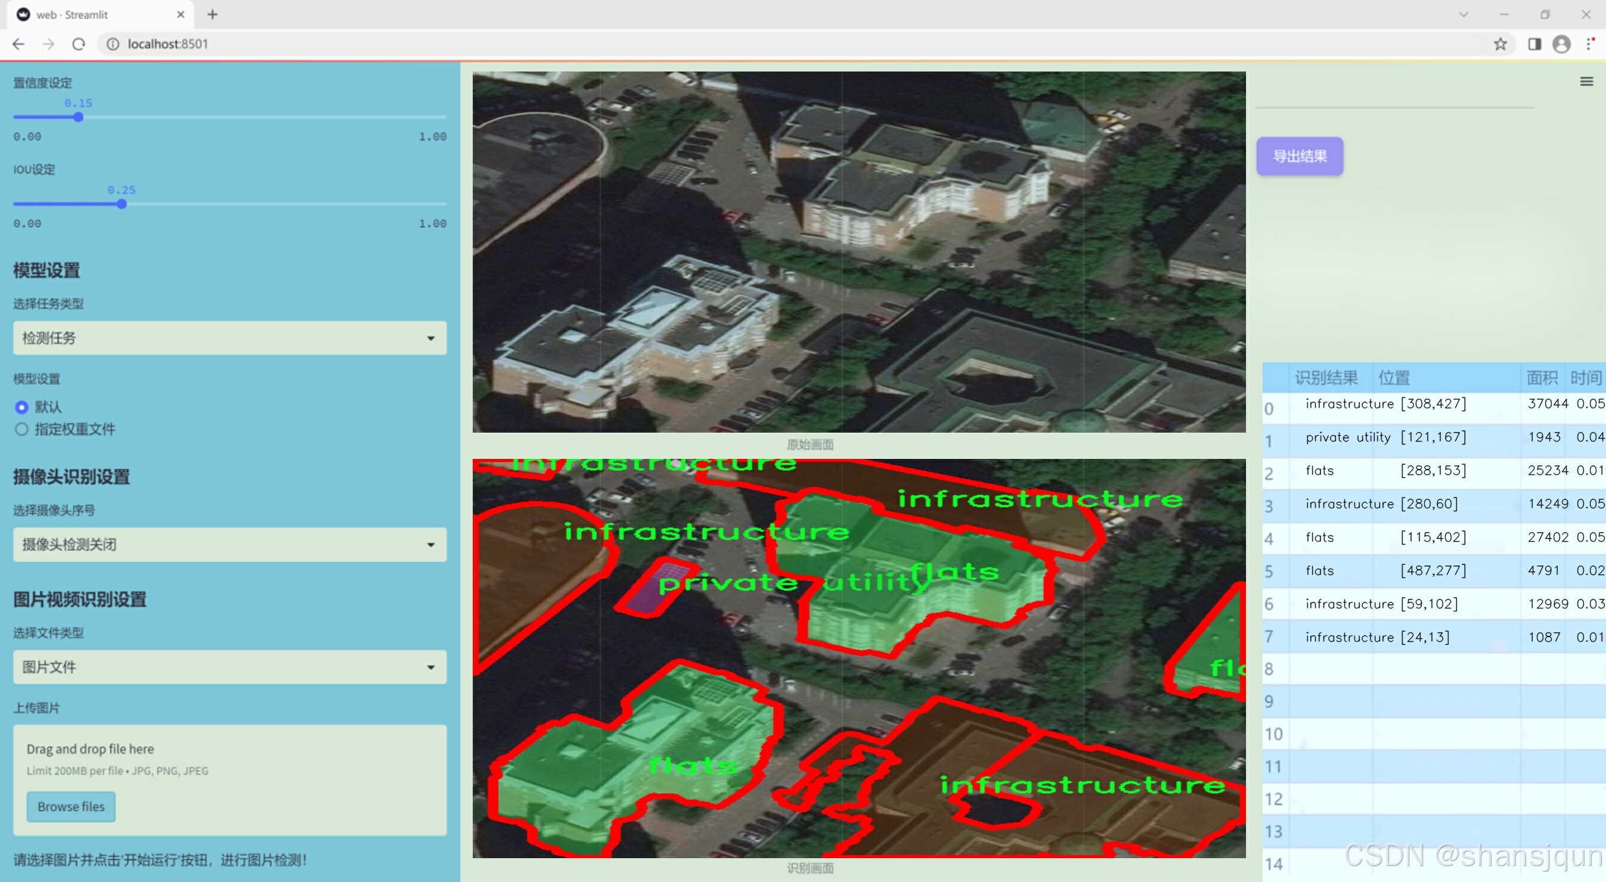Select 指定权重文件 radio option

(x=22, y=429)
